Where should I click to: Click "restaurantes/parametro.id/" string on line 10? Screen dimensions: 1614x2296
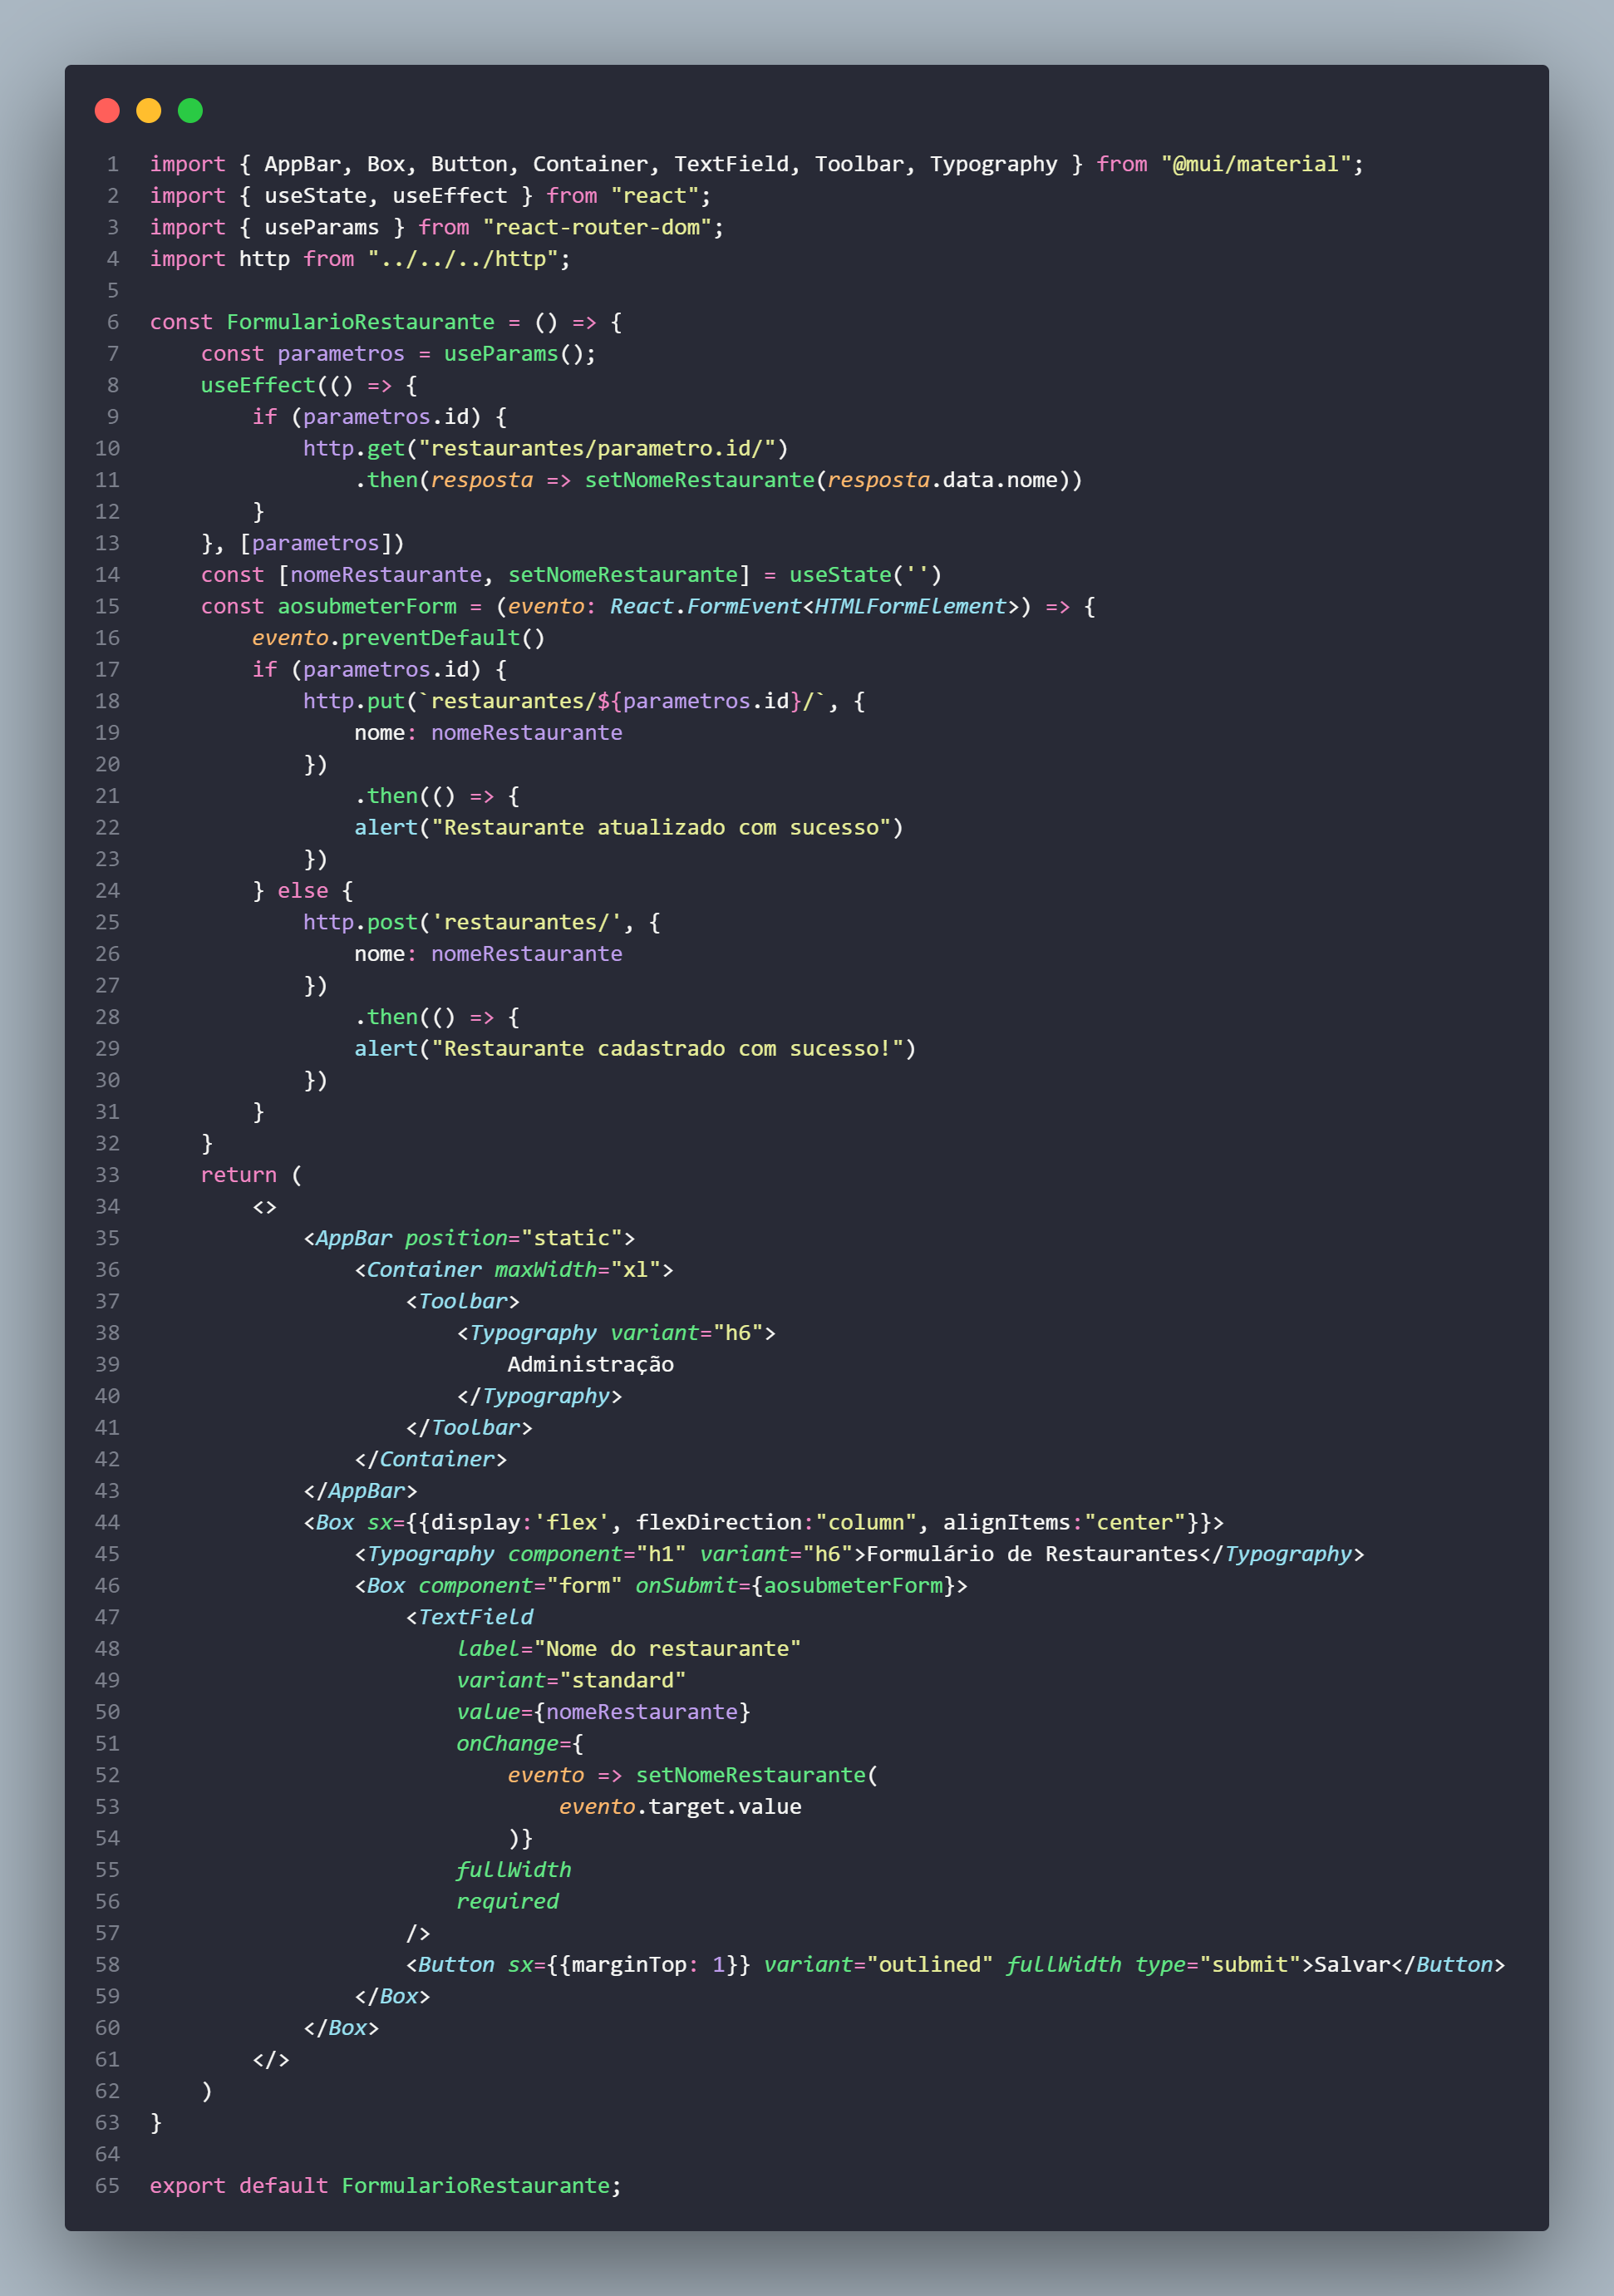(x=597, y=449)
